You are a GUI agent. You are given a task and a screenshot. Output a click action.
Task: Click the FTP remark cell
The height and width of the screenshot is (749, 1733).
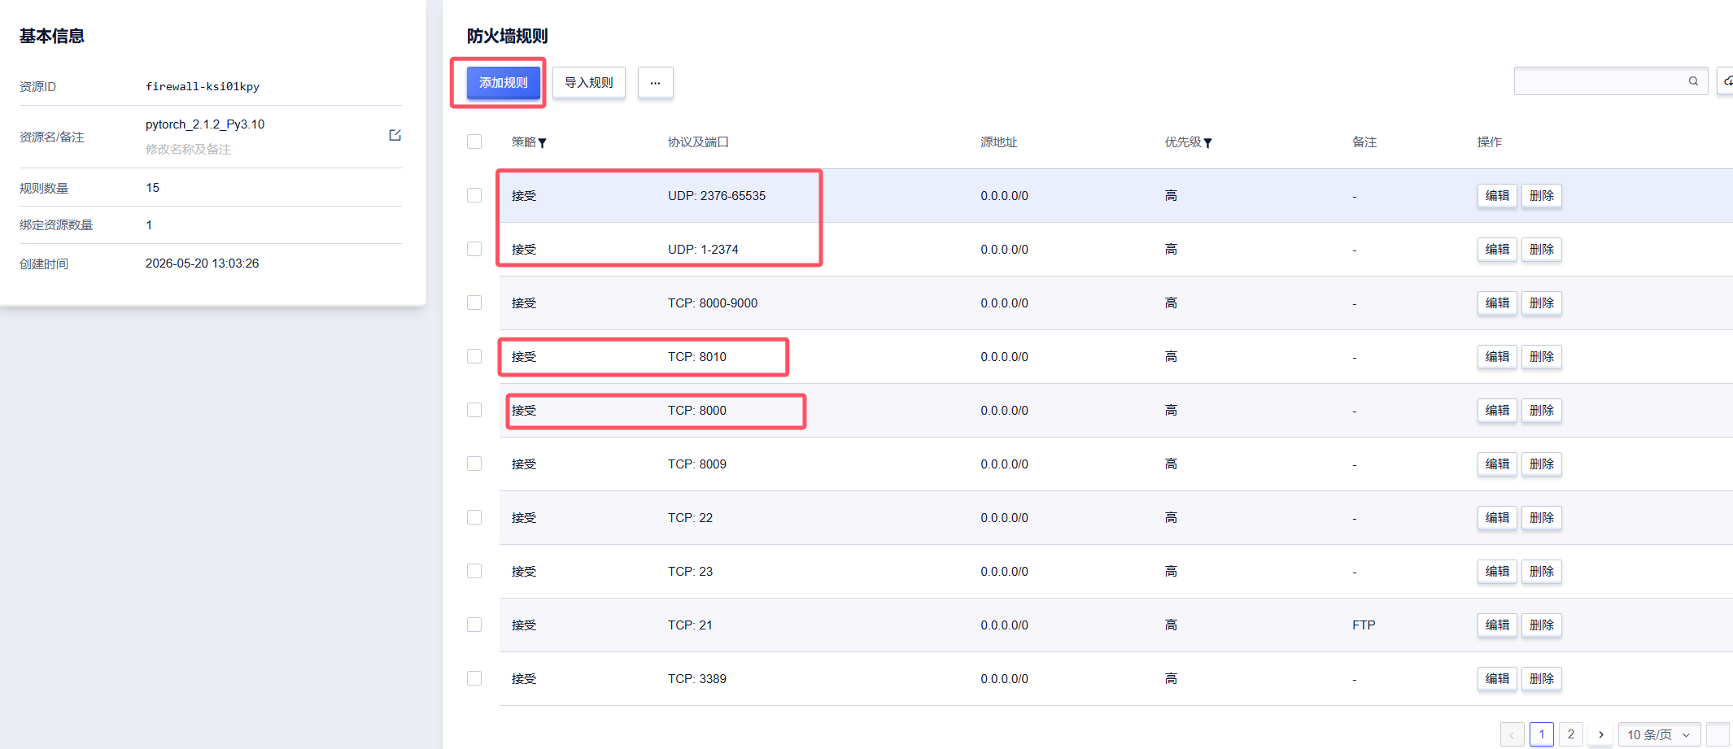click(1364, 625)
